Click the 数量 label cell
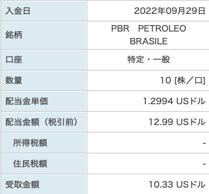 [44, 81]
